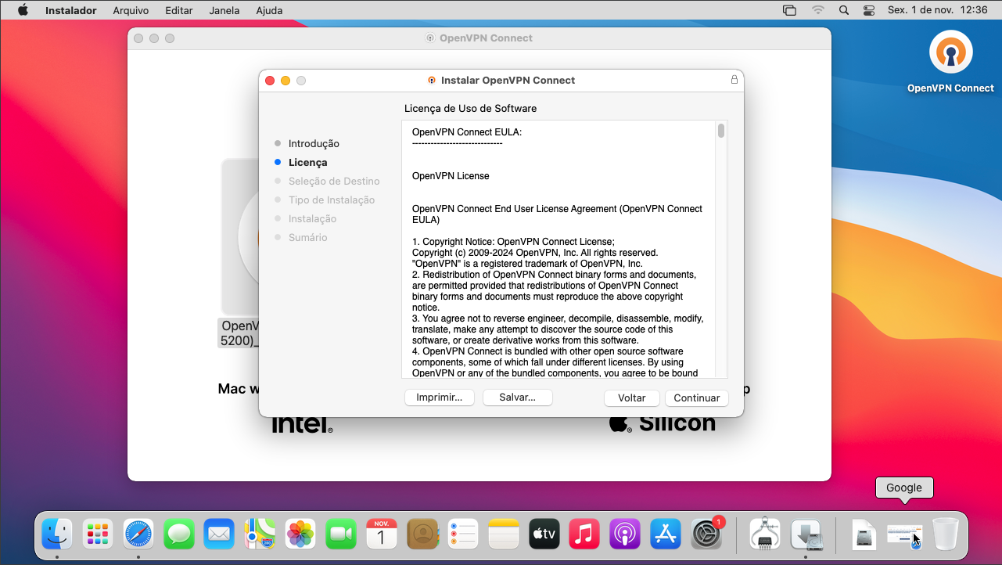Click the Tipo de Instalação step

(x=332, y=200)
